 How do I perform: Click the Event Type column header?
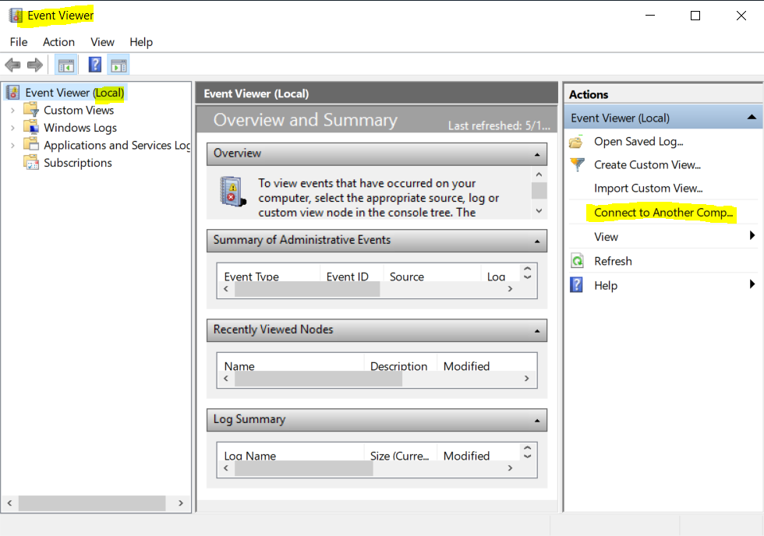tap(251, 277)
